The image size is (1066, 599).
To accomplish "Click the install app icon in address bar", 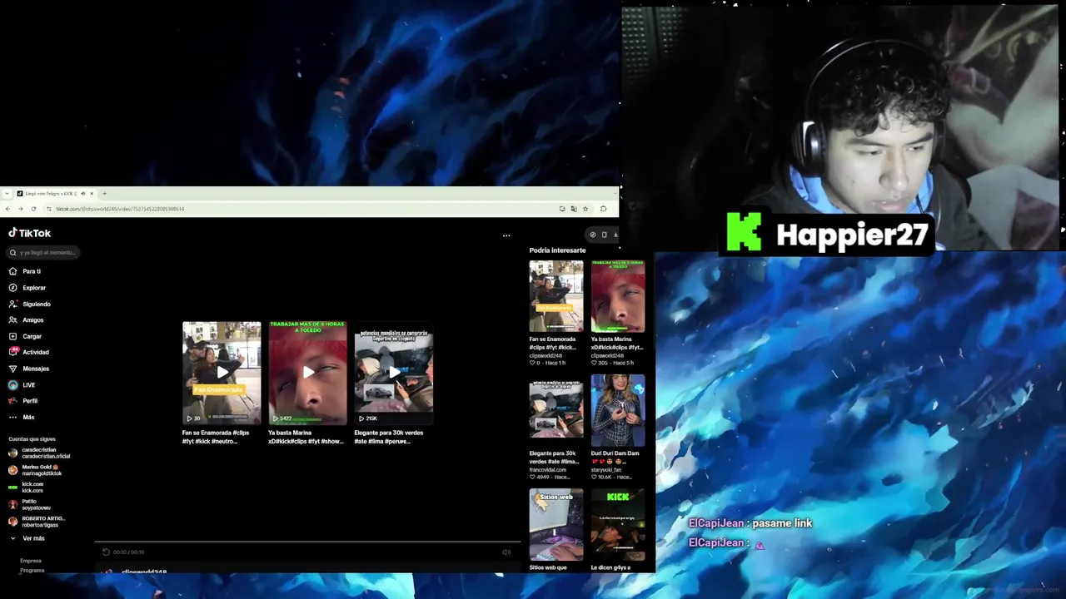I will [x=562, y=209].
